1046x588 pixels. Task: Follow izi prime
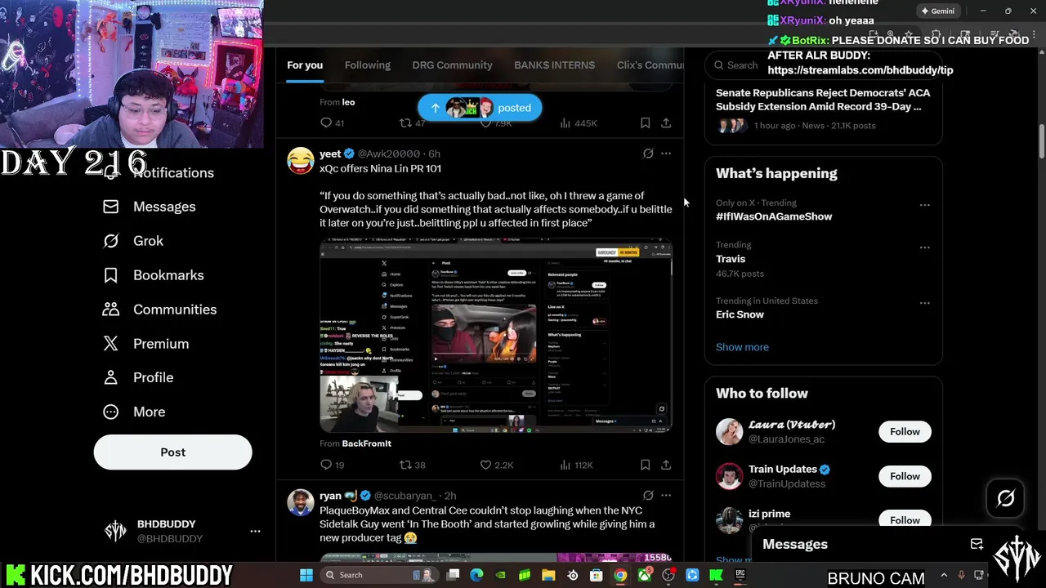[905, 520]
